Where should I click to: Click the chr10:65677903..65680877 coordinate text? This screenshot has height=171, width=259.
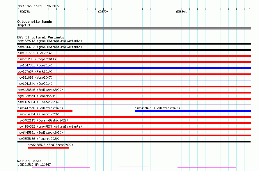tap(38, 6)
